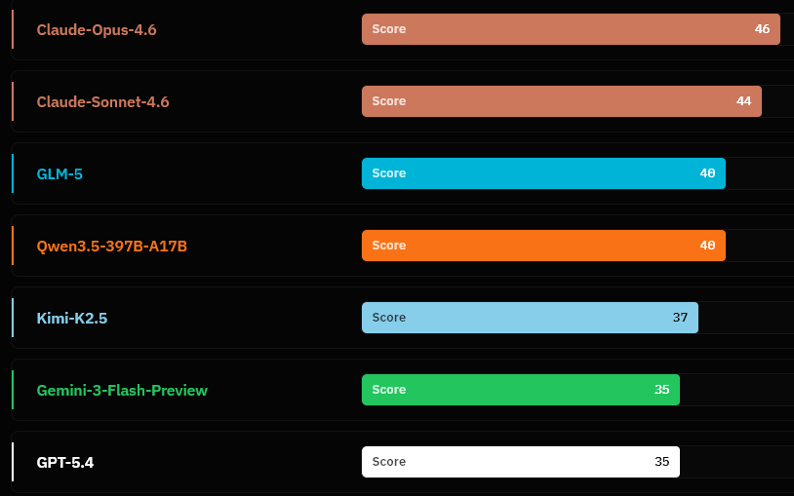This screenshot has height=496, width=794.
Task: Select the Gemini-3-Flash-Preview model name
Action: 122,390
